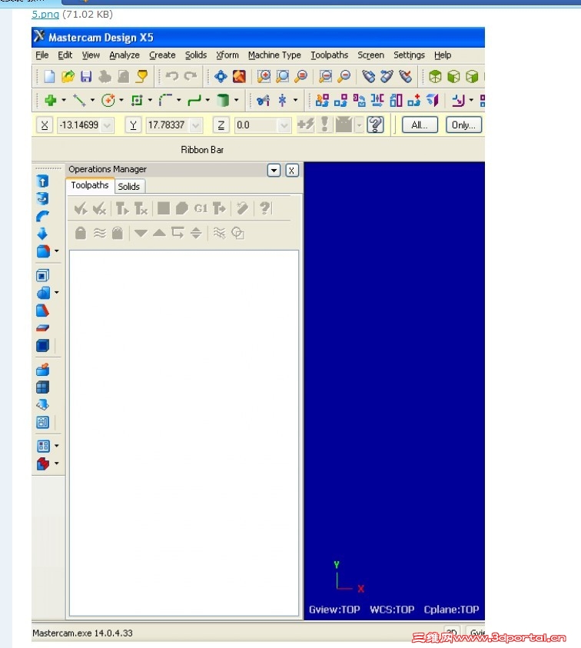Expand the create circle tool dropdown arrow

click(x=121, y=100)
